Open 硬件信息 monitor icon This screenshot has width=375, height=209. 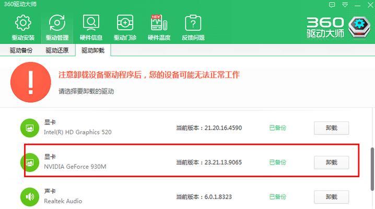pos(91,22)
